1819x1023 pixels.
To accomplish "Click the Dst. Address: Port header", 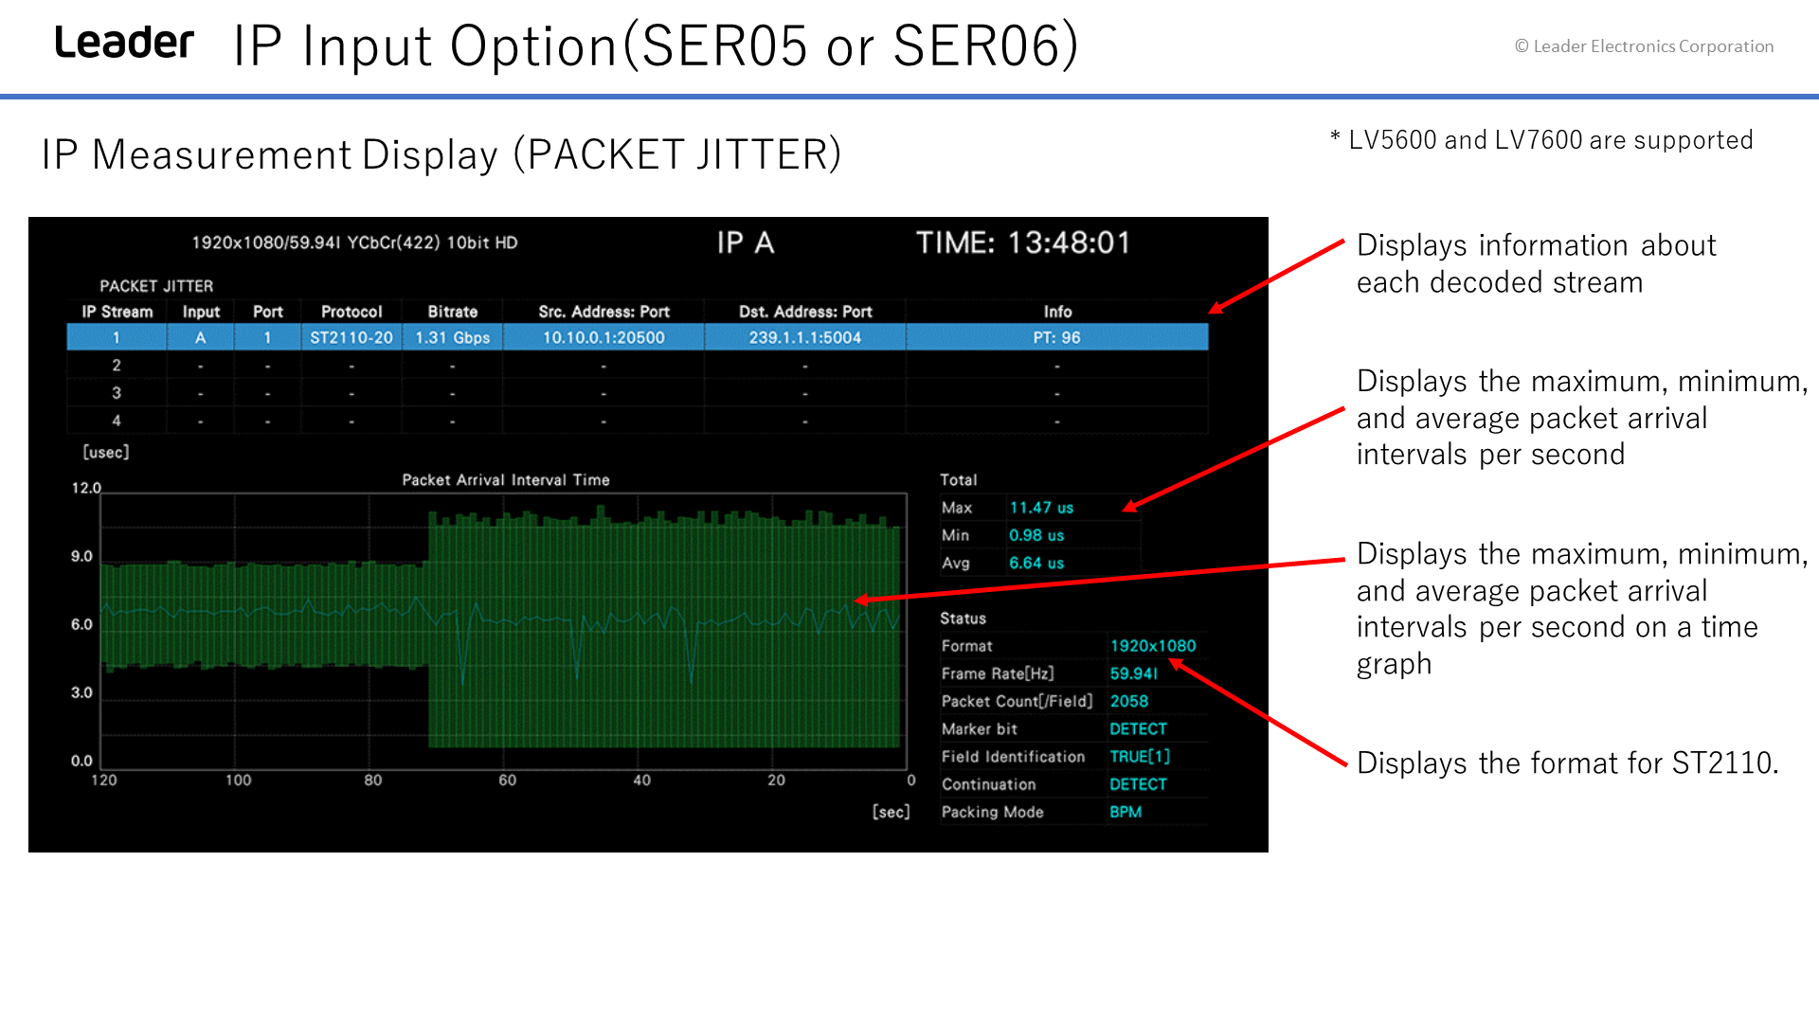I will [x=805, y=312].
